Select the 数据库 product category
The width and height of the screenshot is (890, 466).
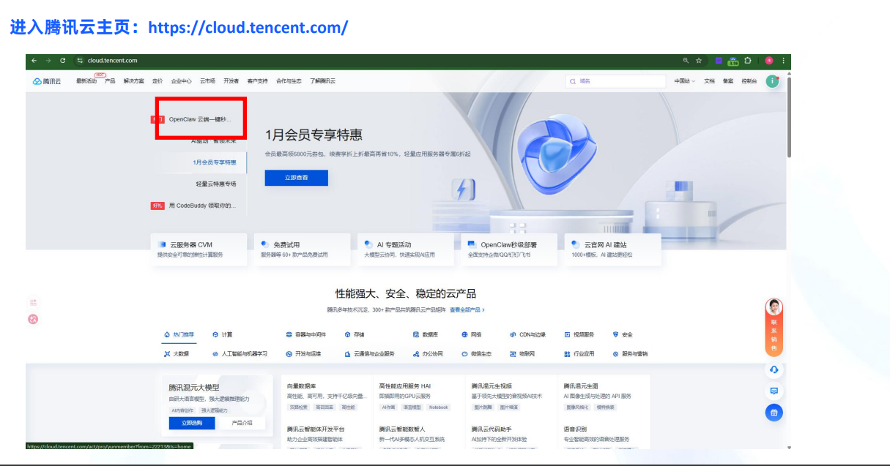(x=425, y=334)
